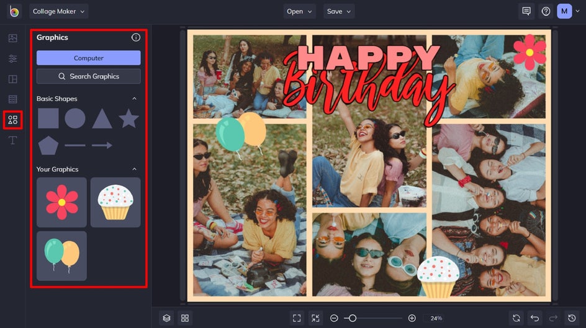Open the Layers icon in bottom bar
The height and width of the screenshot is (328, 586).
point(167,318)
